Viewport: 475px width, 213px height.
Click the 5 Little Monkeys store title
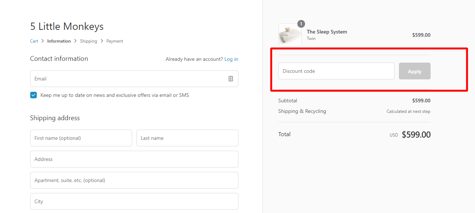click(67, 26)
